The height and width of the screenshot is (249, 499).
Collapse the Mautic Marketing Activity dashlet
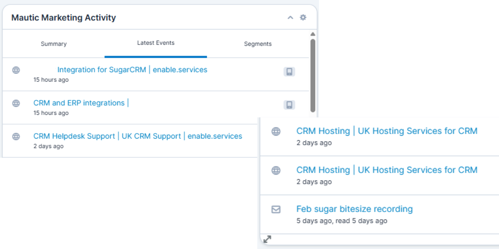(x=291, y=18)
